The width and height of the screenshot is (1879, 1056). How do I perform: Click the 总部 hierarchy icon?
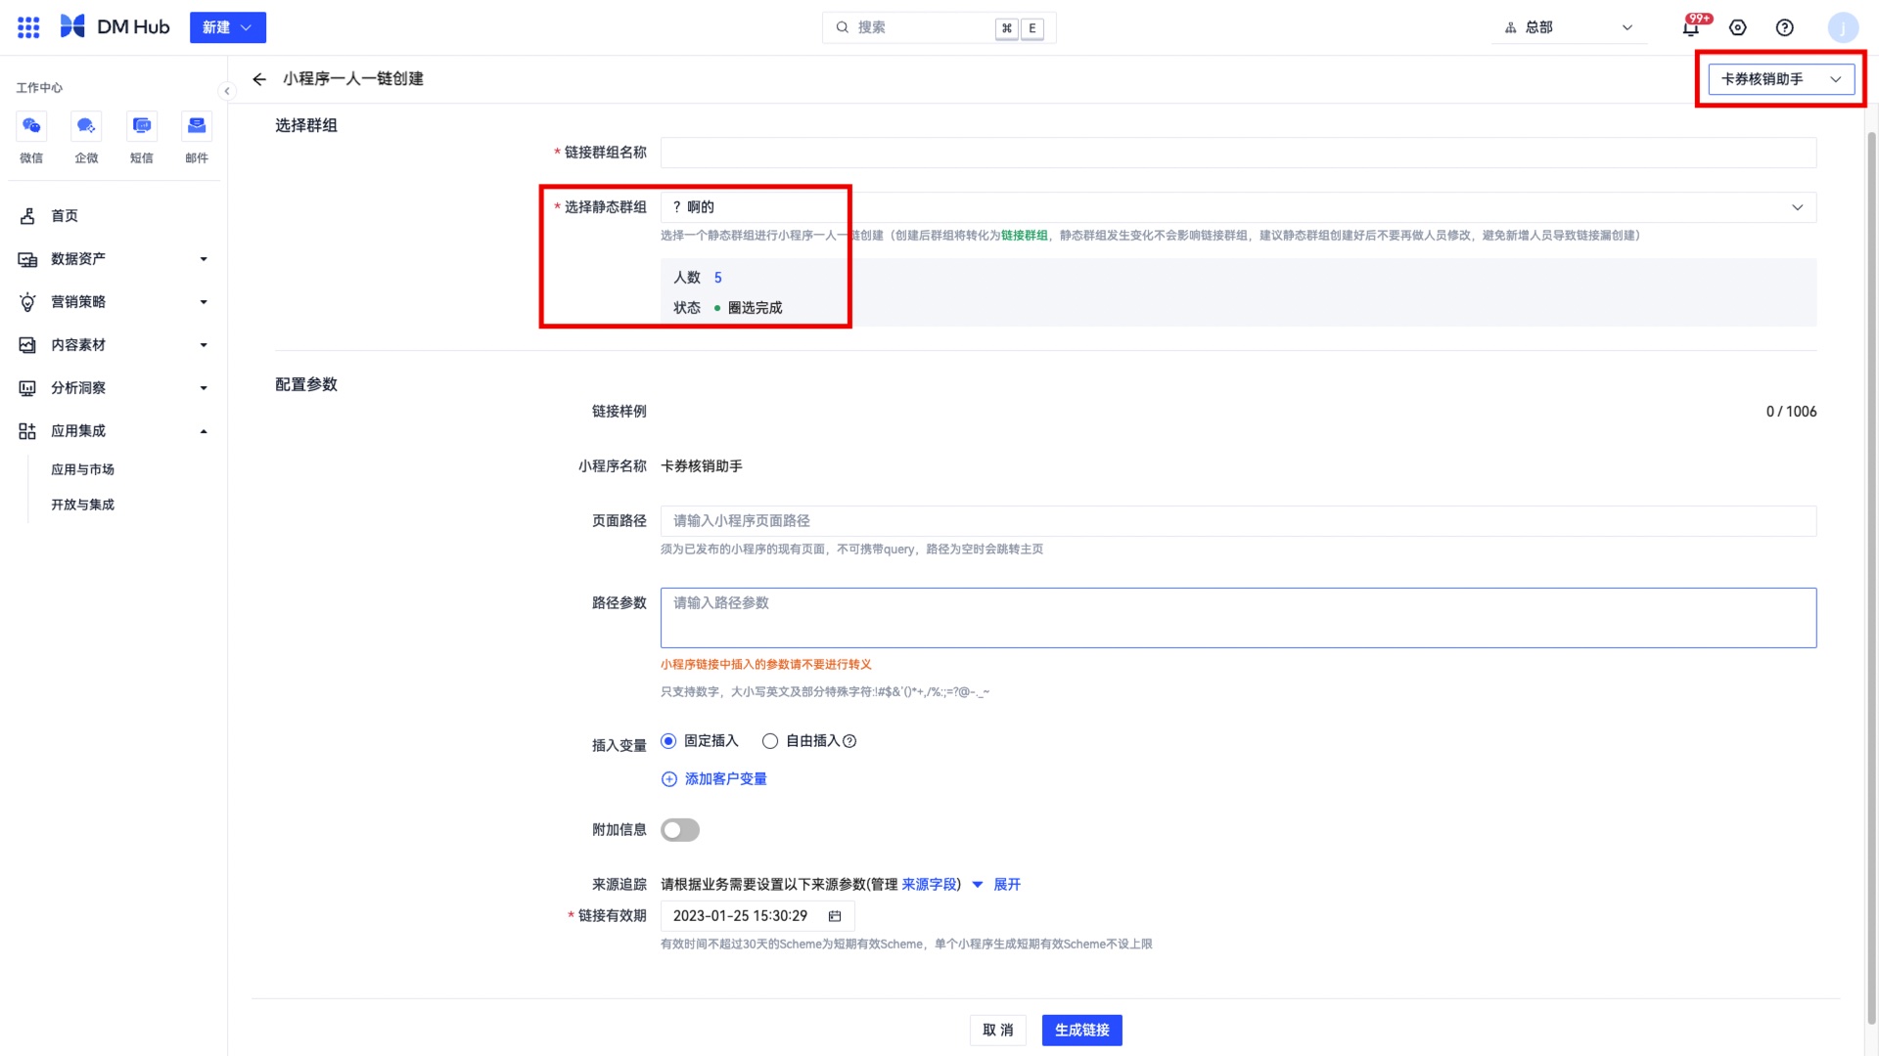tap(1510, 27)
